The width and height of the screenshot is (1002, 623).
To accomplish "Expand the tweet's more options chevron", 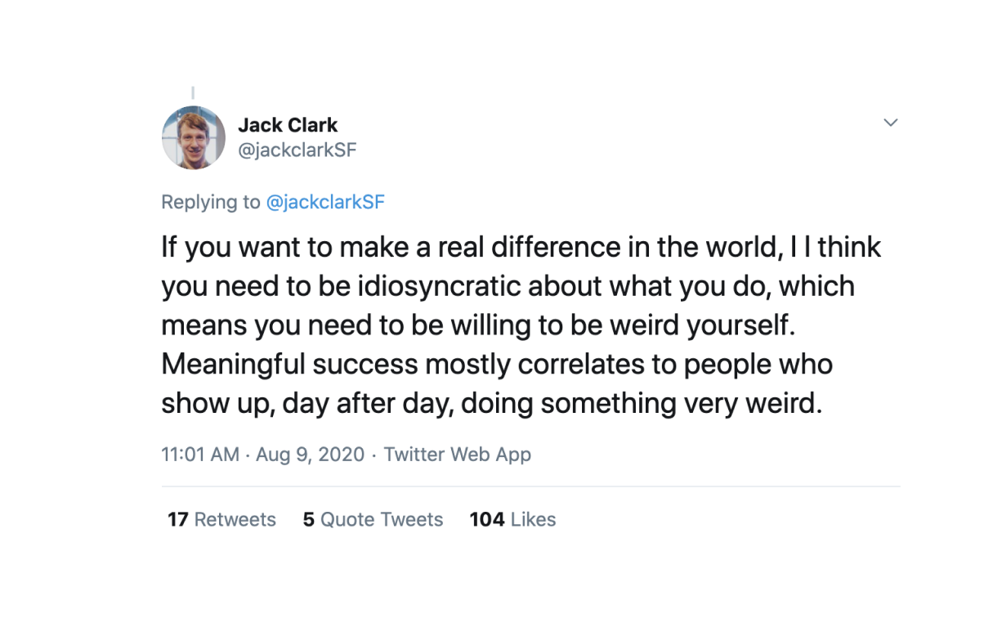I will pyautogui.click(x=891, y=123).
